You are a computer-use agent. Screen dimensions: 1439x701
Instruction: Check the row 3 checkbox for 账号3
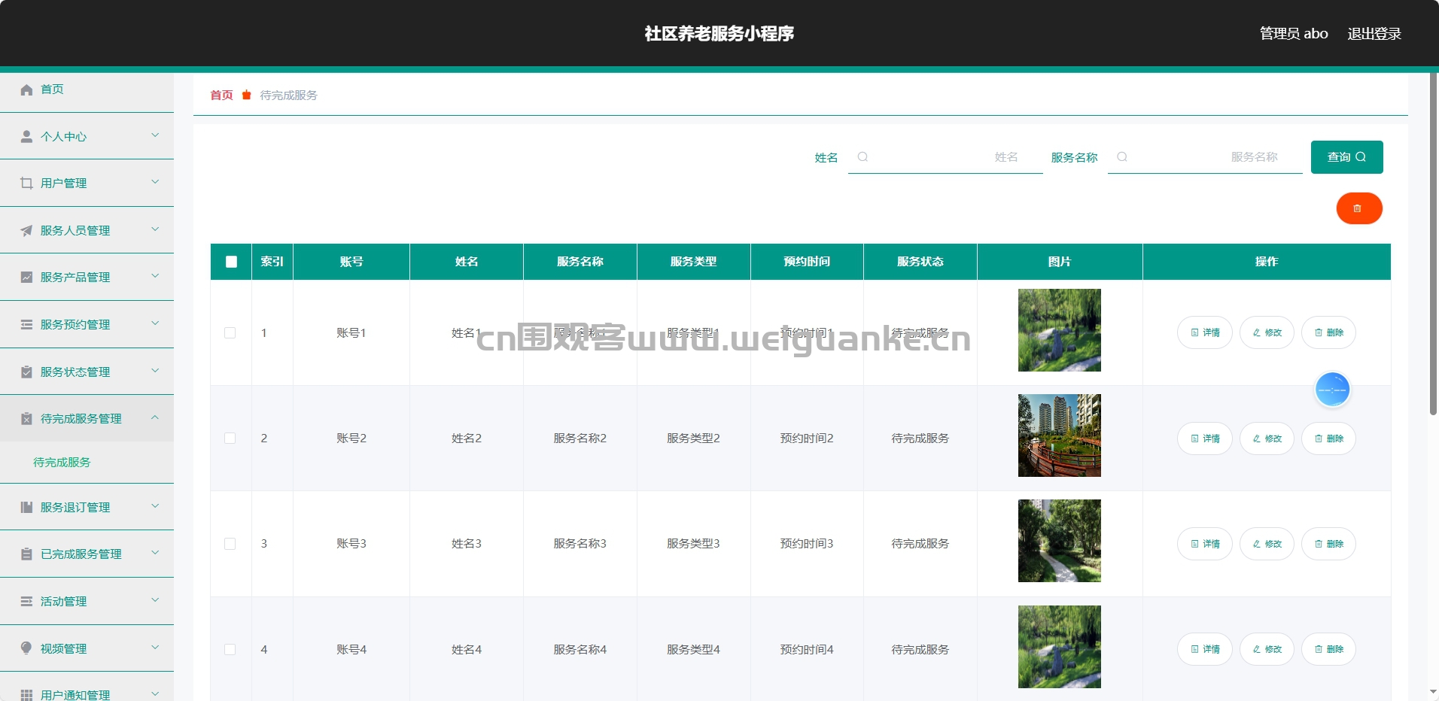click(x=230, y=543)
